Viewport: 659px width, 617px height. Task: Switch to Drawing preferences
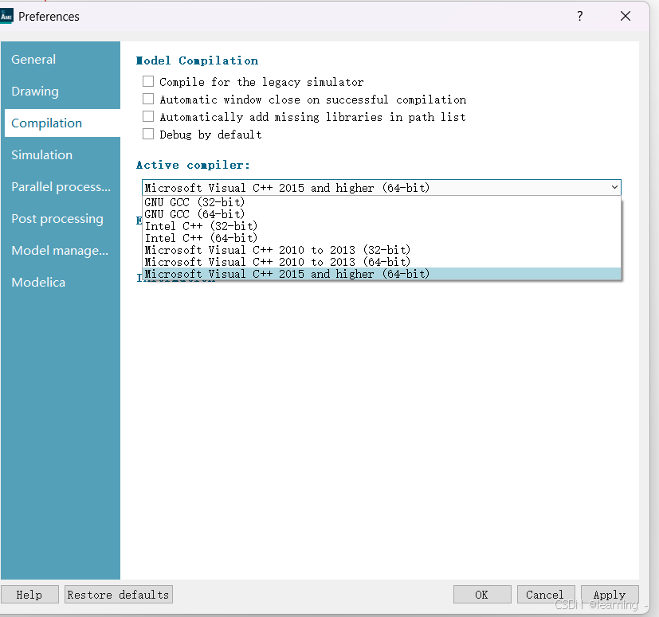click(61, 91)
